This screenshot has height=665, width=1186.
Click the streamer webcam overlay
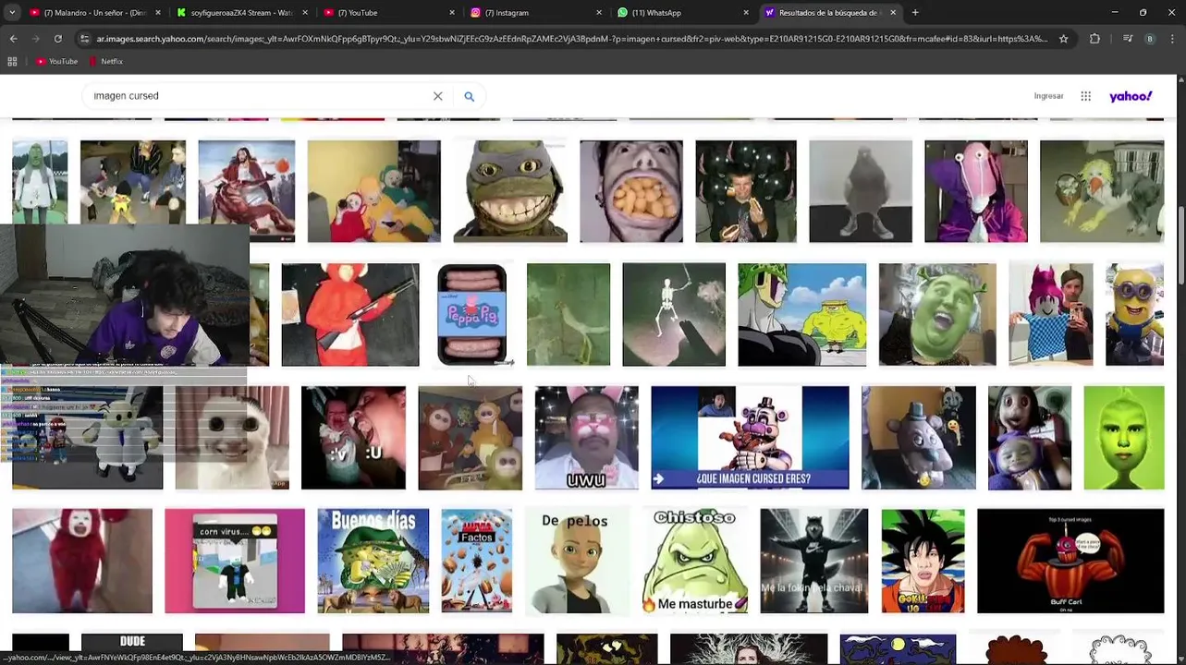coord(125,296)
